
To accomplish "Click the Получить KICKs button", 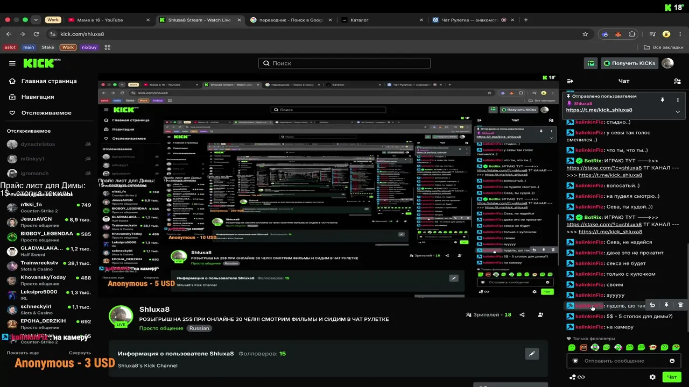I will click(629, 63).
